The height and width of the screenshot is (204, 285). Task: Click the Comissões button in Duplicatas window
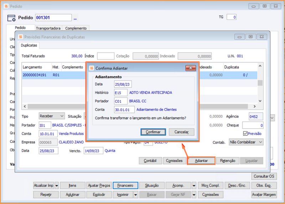(x=174, y=161)
